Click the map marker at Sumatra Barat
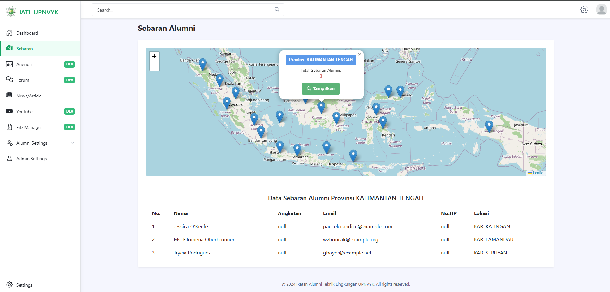The height and width of the screenshot is (292, 610). click(227, 103)
